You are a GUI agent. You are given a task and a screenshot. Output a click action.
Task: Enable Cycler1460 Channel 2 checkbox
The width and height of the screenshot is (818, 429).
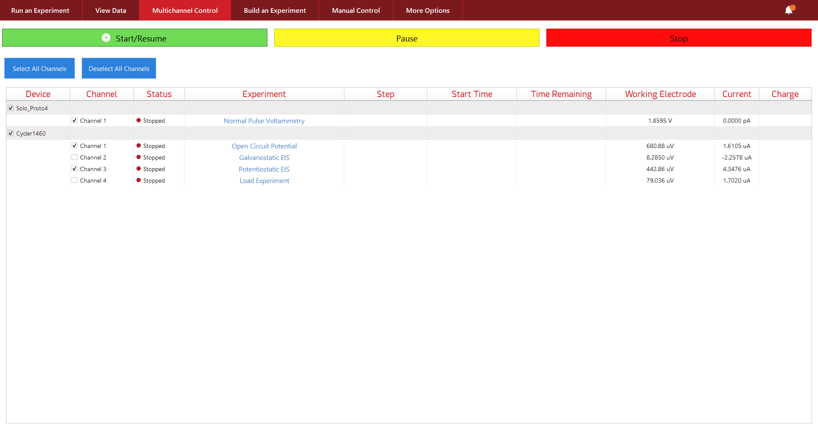tap(74, 157)
